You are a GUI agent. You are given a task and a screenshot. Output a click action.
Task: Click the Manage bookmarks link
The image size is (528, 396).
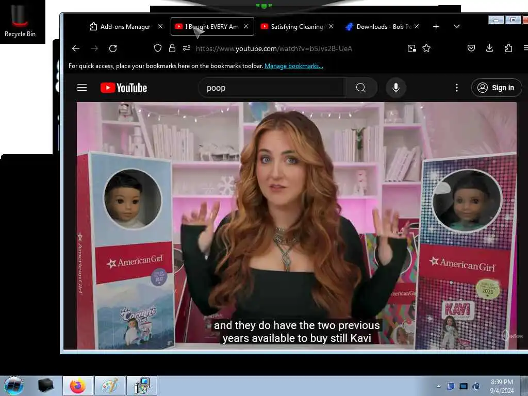point(293,66)
